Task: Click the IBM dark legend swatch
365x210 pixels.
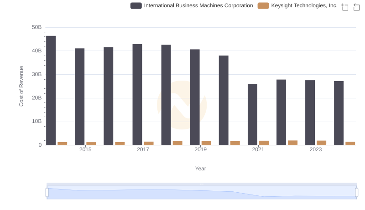Action: click(136, 5)
